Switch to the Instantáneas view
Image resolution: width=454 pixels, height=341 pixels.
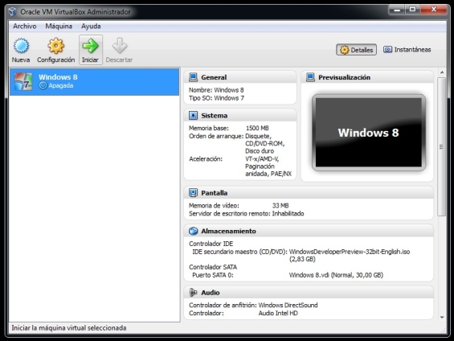pos(407,50)
